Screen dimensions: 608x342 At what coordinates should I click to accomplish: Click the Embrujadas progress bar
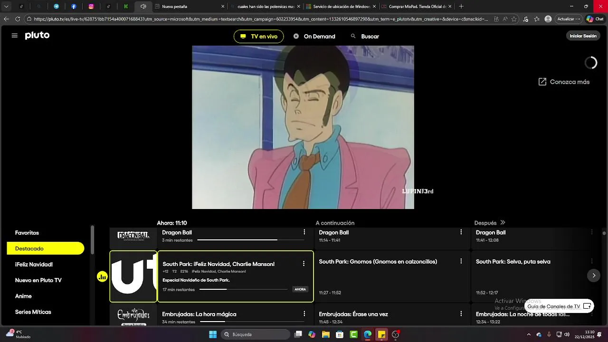click(x=252, y=322)
